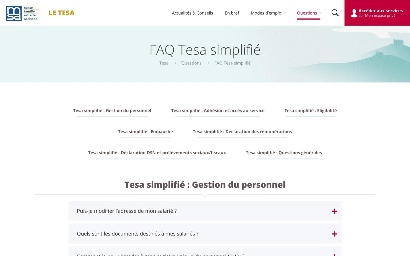The width and height of the screenshot is (410, 256).
Task: Expand 'Puis-je modifier l'adresse' with plus icon
Action: tap(334, 211)
